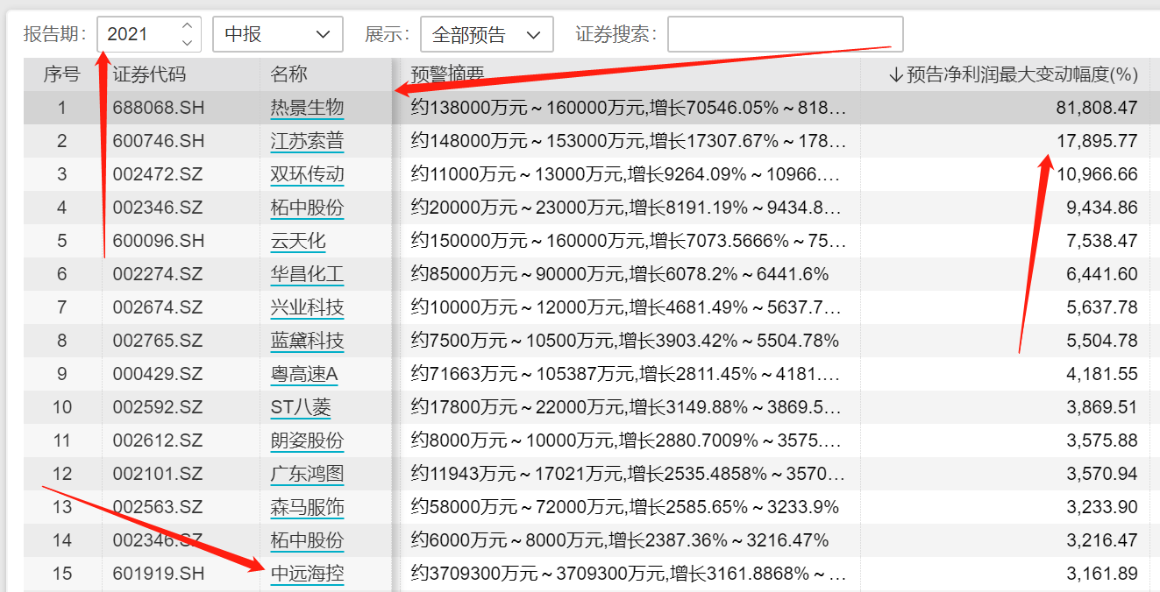Image resolution: width=1160 pixels, height=592 pixels.
Task: Click the year stepper up arrow
Action: click(x=187, y=27)
